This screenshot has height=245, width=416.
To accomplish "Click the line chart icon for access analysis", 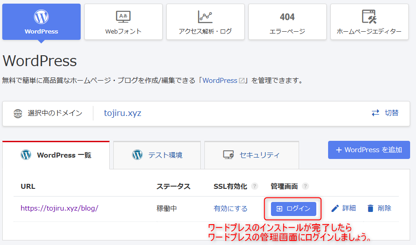I will tap(205, 17).
